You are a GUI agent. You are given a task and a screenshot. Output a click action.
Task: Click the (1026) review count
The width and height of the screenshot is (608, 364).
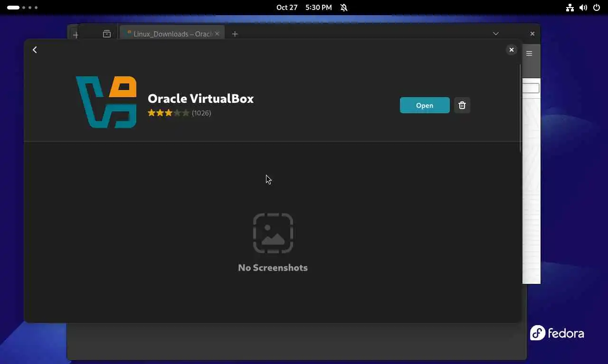[x=201, y=113]
